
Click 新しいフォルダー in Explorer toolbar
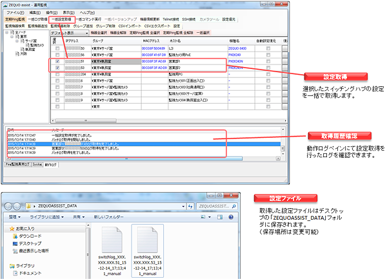(108, 217)
